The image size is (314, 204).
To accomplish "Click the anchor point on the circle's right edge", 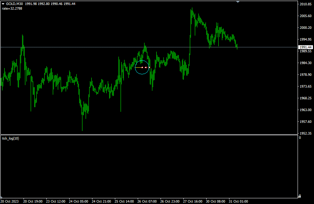I will tap(150, 68).
